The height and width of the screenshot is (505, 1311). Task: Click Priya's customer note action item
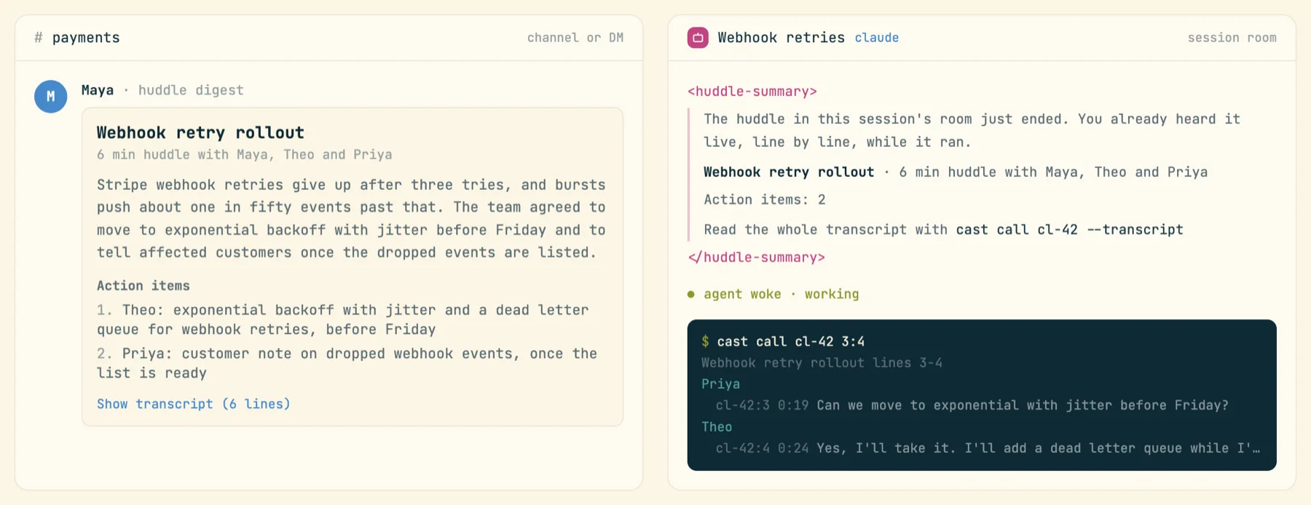click(347, 363)
